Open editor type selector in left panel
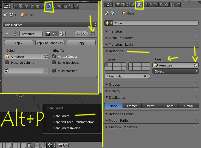The width and height of the screenshot is (201, 148). coord(7,6)
